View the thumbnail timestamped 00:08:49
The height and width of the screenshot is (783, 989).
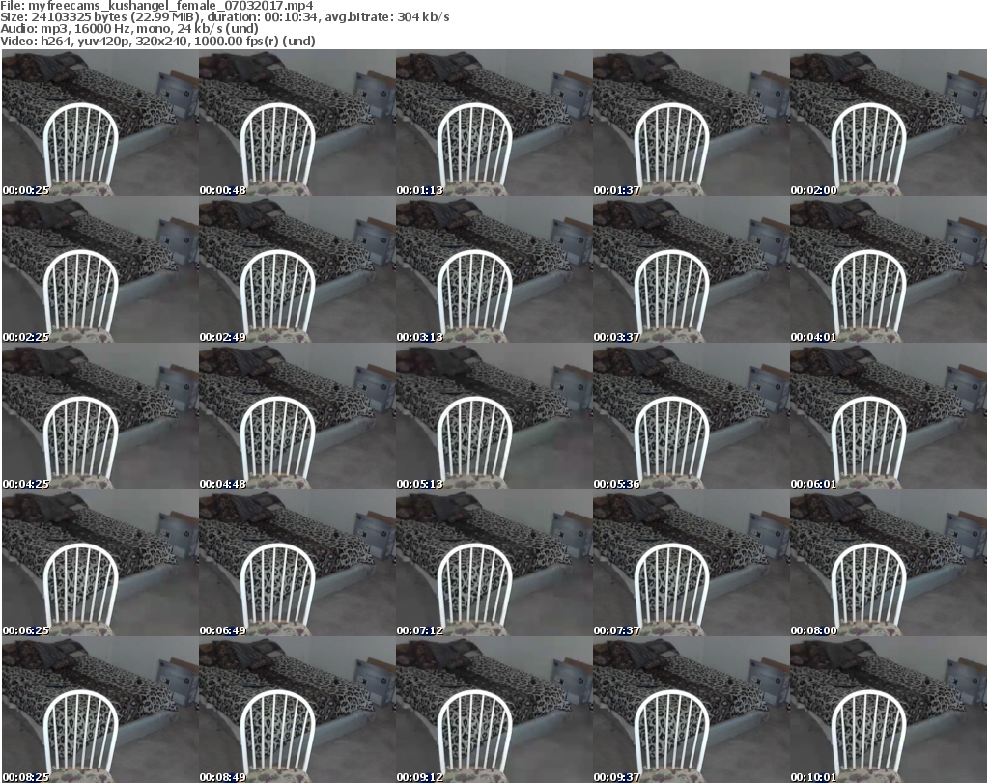pos(297,711)
